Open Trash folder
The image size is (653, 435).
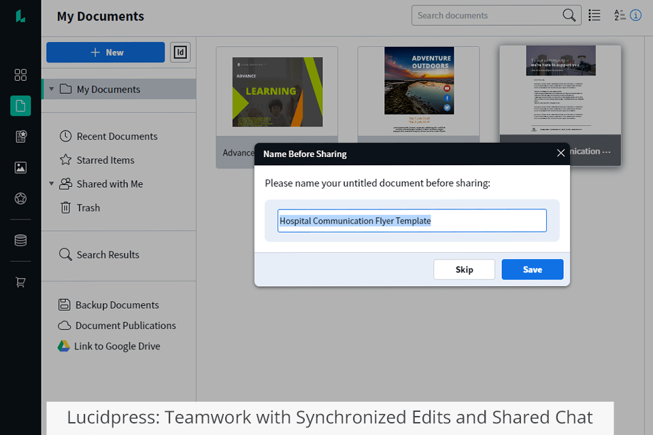point(88,208)
